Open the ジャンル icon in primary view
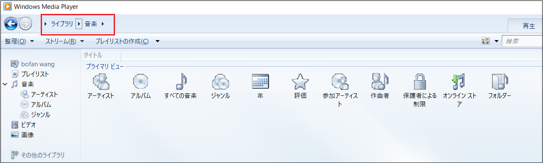The image size is (543, 163). coord(220,81)
